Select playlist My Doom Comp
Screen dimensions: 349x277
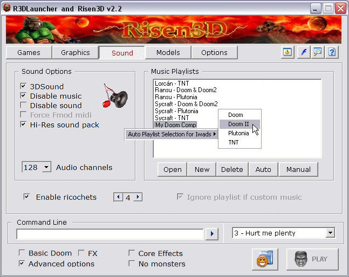coord(176,124)
